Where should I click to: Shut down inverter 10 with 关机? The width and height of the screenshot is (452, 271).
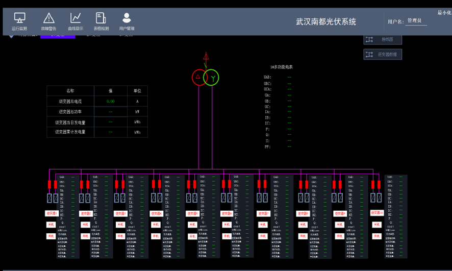point(377,225)
